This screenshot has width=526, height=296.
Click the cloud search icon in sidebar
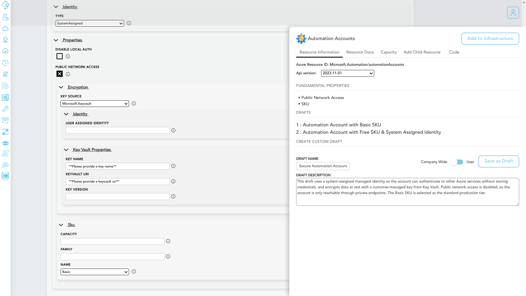pos(5,165)
